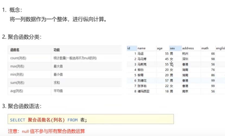Viewport: 225px width, 136px height.
Task: Click the red "聚合函数名(列名)" text
Action: [x=46, y=120]
